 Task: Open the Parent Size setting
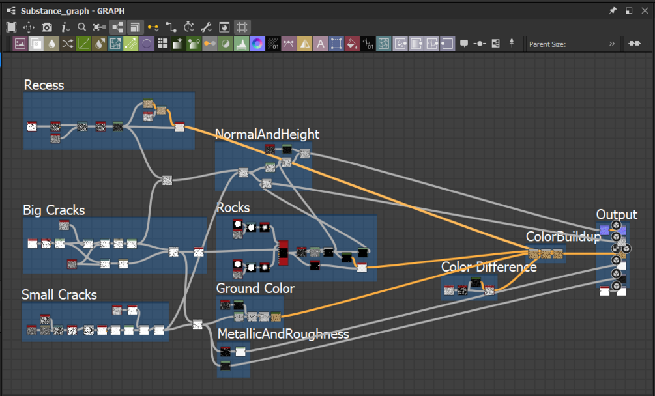click(x=547, y=44)
